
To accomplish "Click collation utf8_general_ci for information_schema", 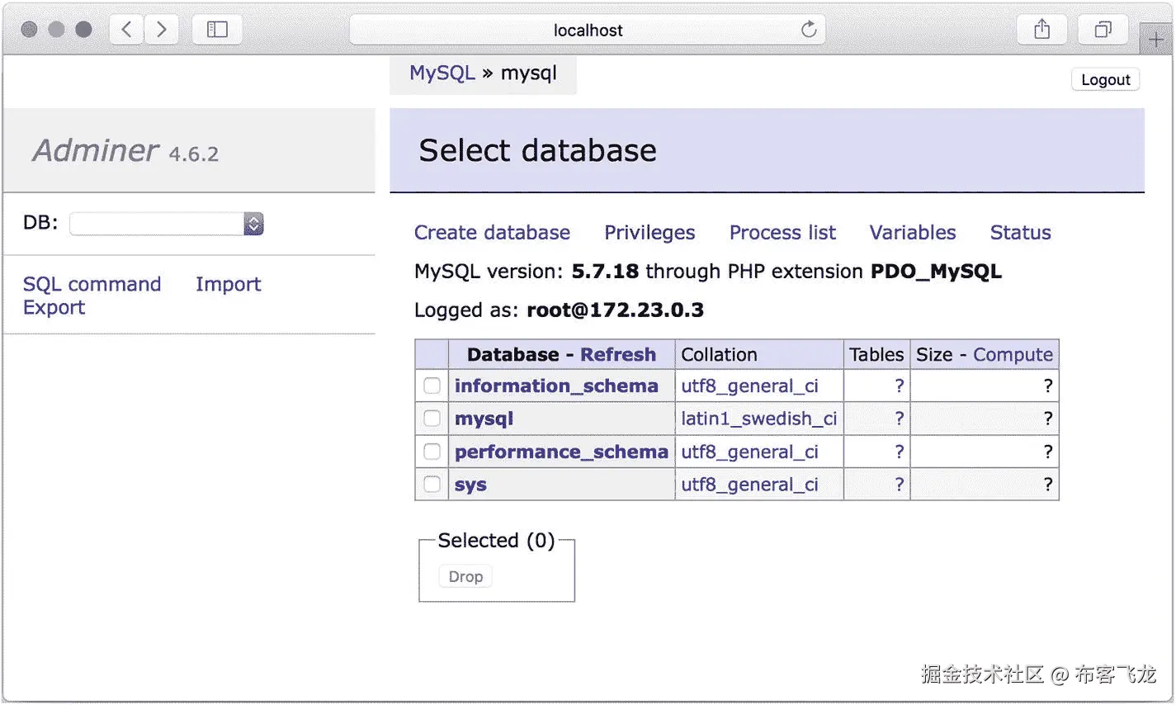I will point(749,386).
